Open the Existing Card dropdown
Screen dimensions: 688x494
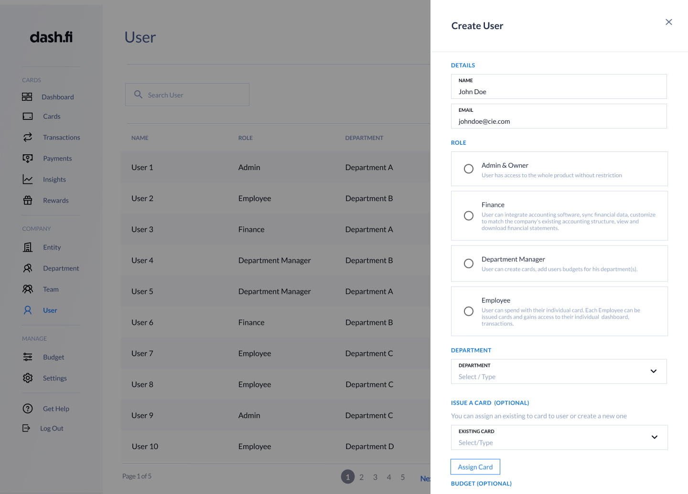click(654, 437)
